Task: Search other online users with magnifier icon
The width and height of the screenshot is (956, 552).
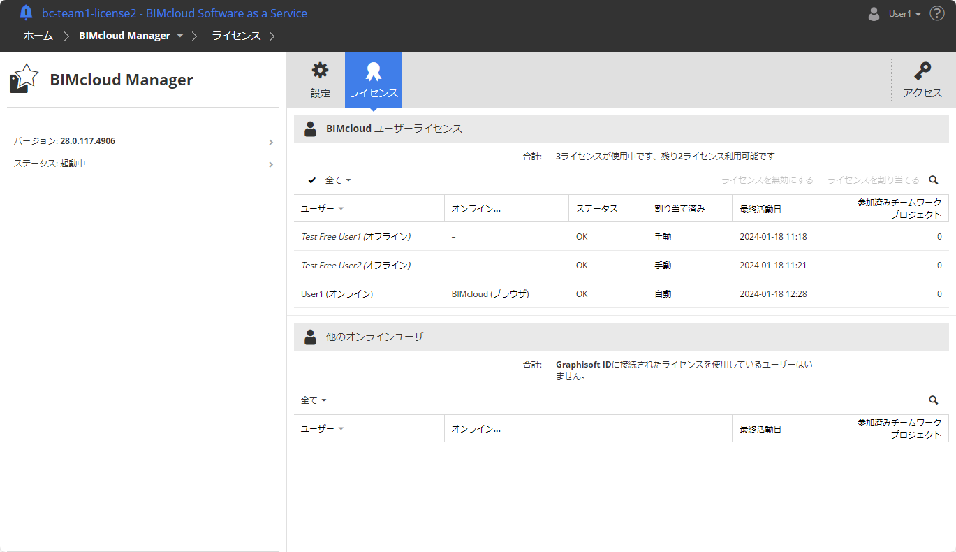Action: point(933,400)
